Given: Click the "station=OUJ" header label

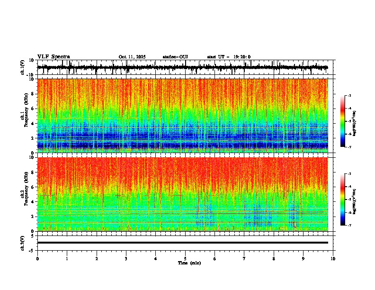Looking at the screenshot, I should point(175,57).
